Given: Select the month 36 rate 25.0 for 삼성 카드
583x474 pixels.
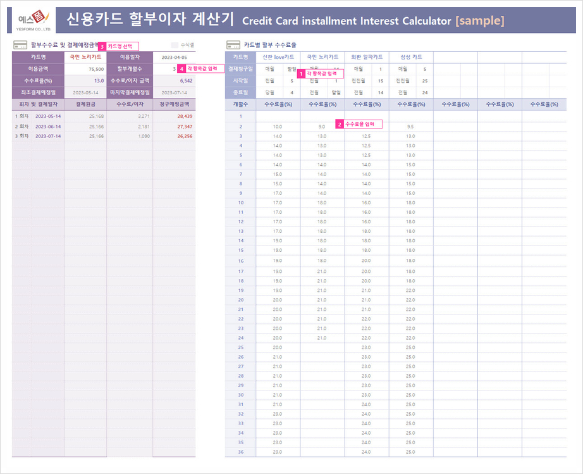Looking at the screenshot, I should pos(410,452).
